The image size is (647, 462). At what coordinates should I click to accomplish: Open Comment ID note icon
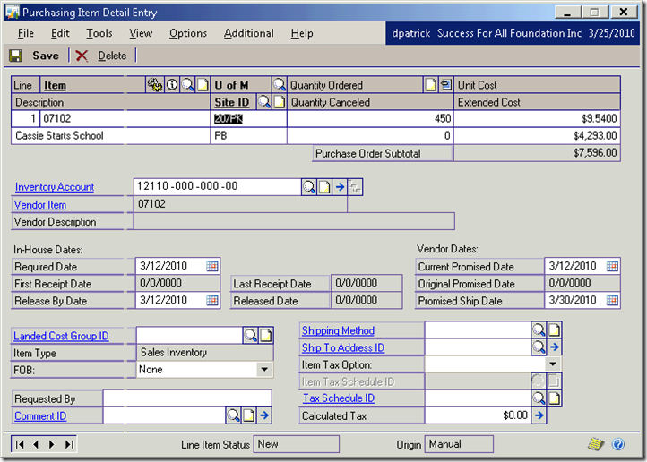248,415
